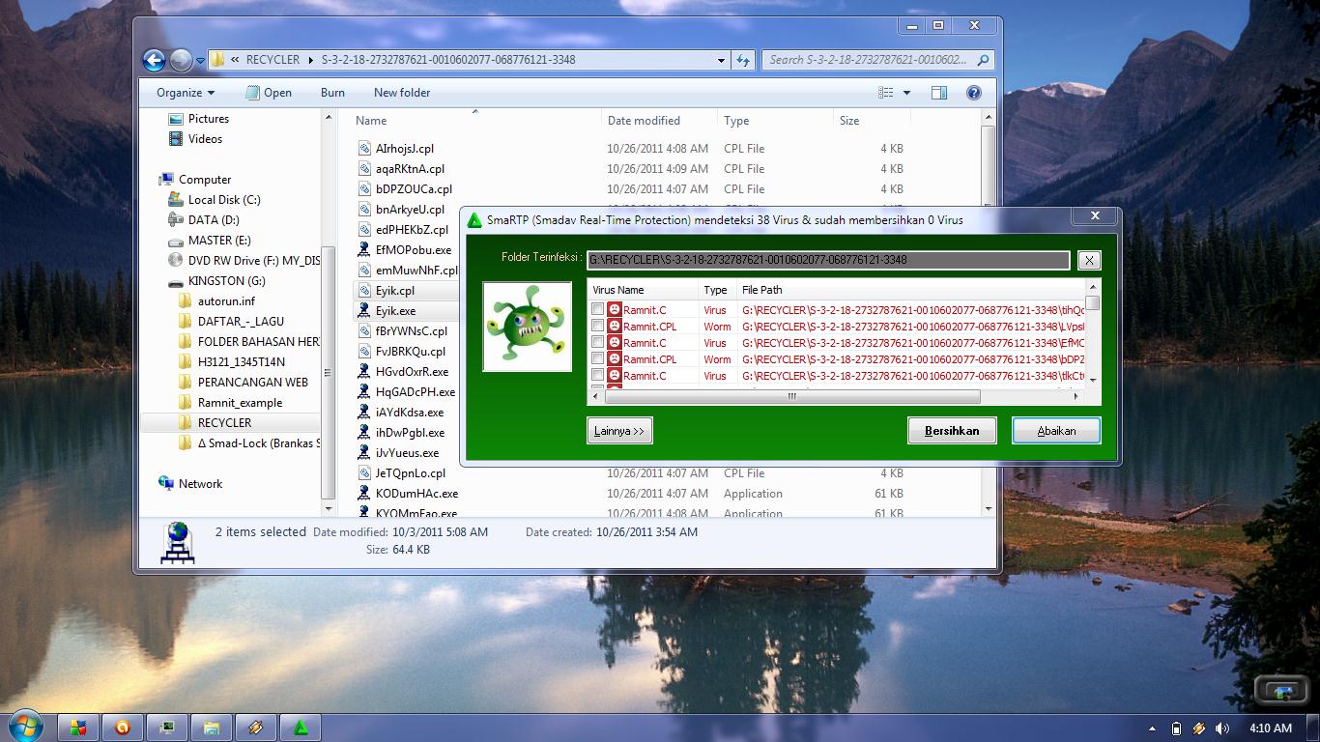This screenshot has width=1320, height=742.
Task: Click the Burn menu item
Action: point(332,92)
